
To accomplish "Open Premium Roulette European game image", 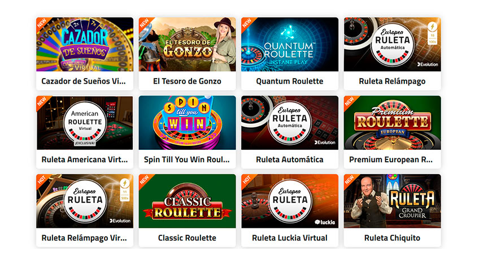I will tap(392, 123).
